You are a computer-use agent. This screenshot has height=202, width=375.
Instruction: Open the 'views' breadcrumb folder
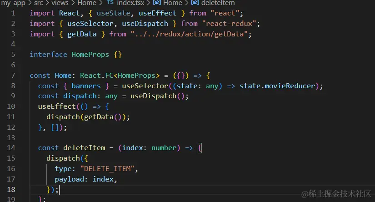(60, 3)
